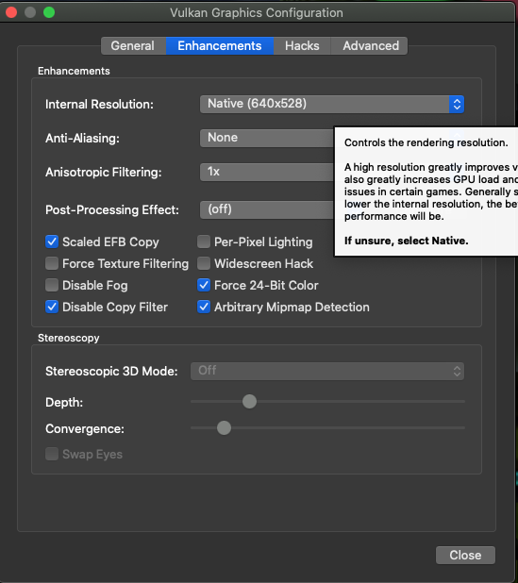Close window with the red button

(11, 12)
